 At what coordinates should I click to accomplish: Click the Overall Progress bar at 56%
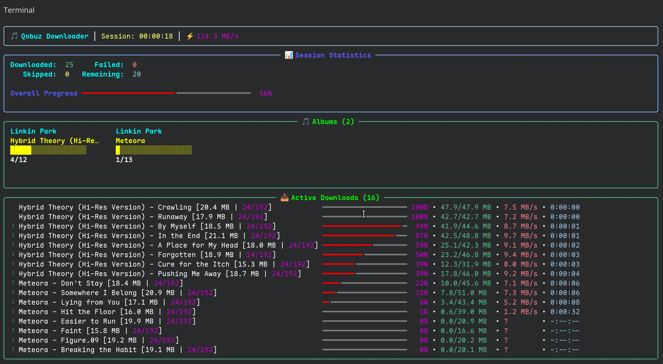166,93
